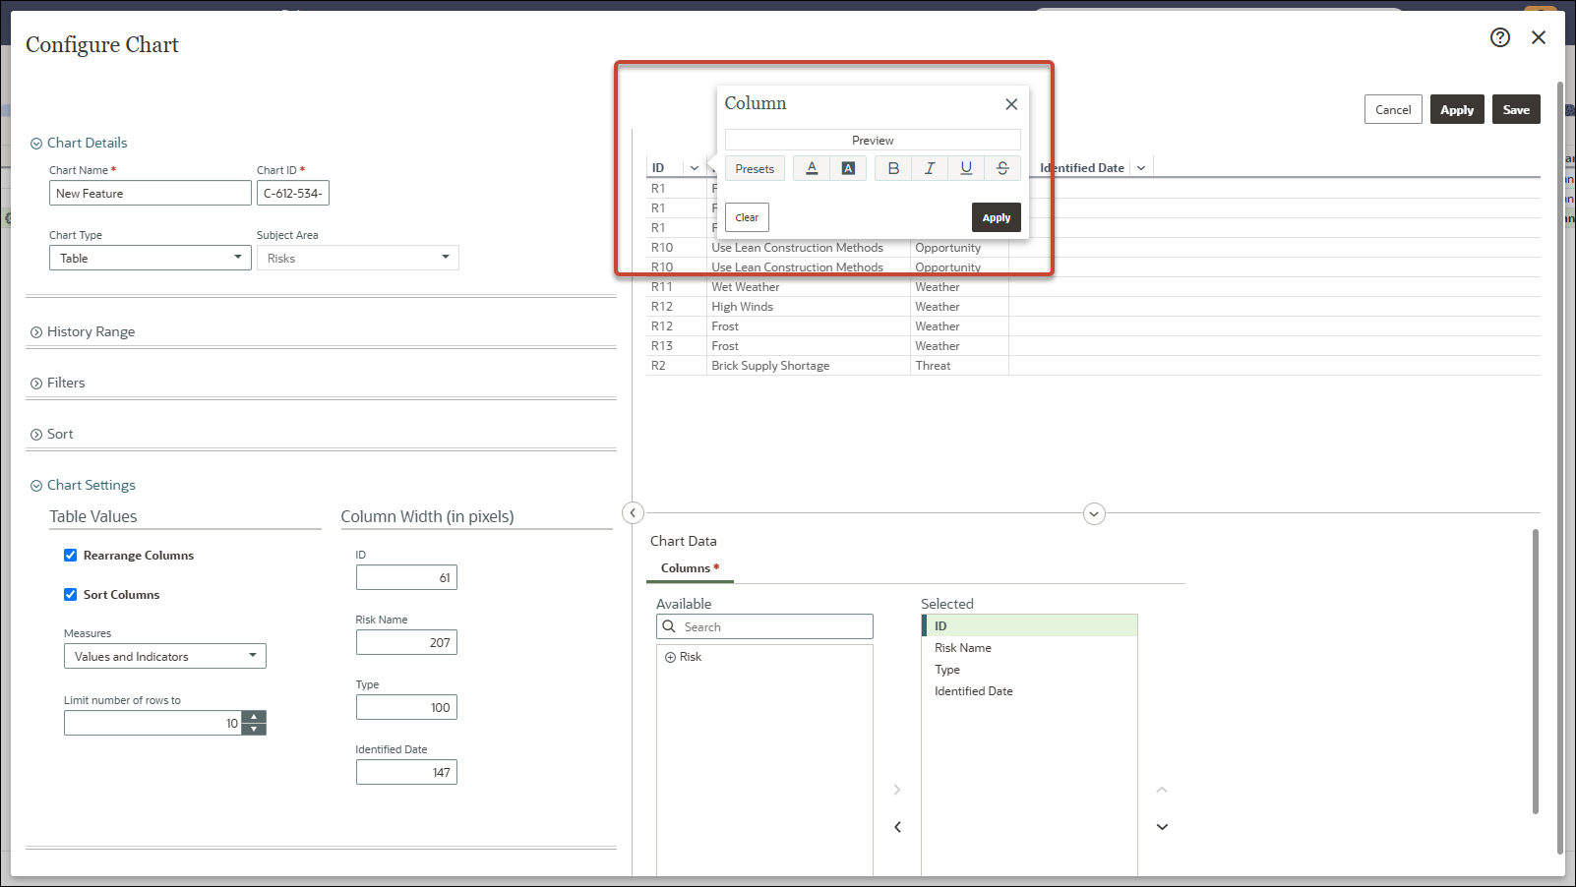Open the Presets menu
The width and height of the screenshot is (1576, 887).
(755, 168)
